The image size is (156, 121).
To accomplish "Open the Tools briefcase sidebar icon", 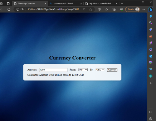I will pyautogui.click(x=151, y=36).
